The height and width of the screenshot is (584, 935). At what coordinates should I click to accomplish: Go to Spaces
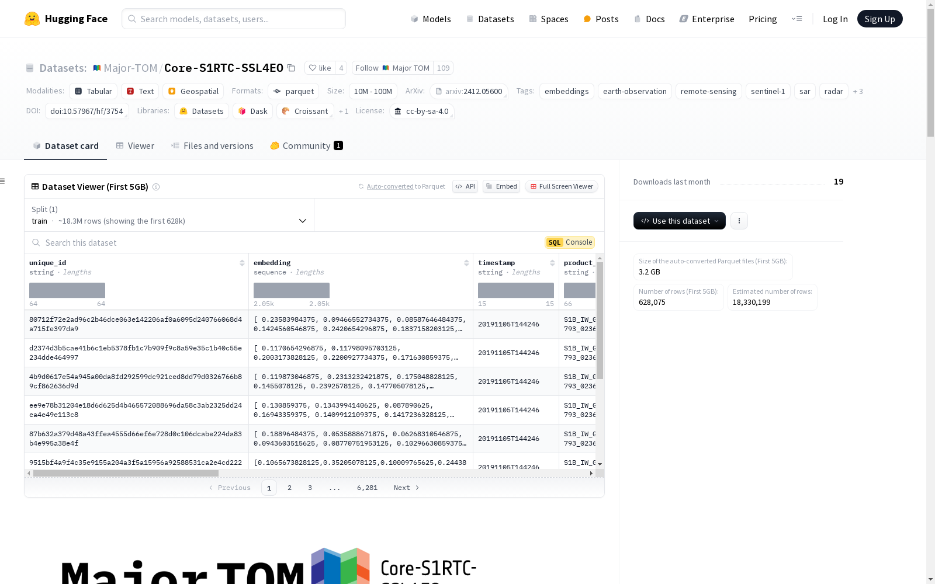(x=548, y=19)
